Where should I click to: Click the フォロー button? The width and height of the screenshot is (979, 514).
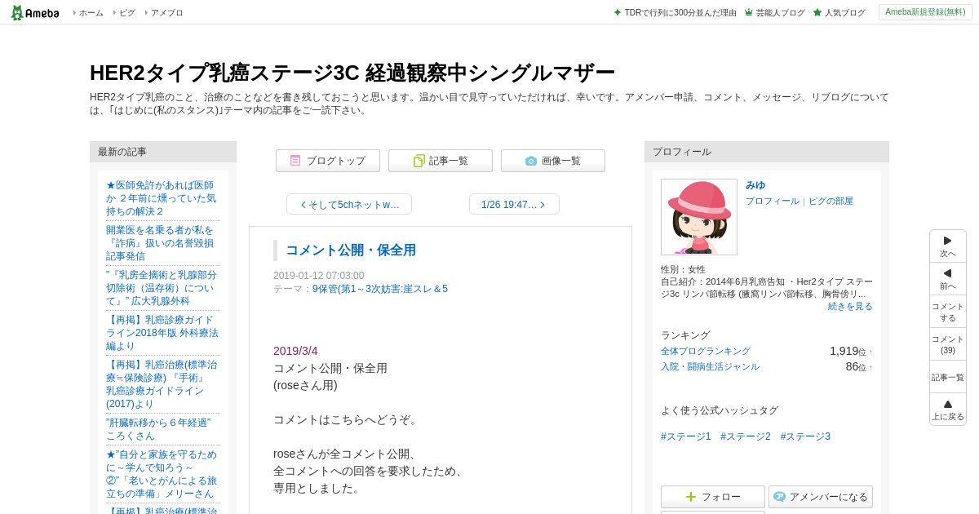click(713, 497)
